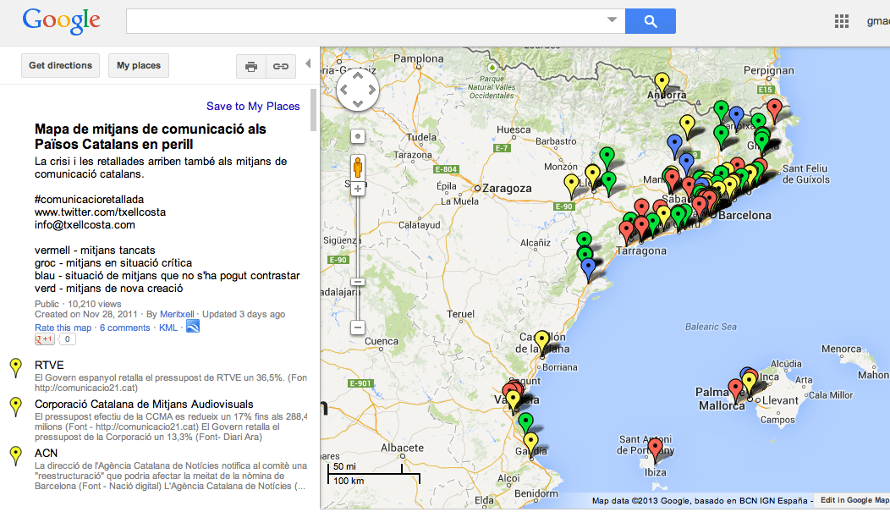890x512 pixels.
Task: Click the g+1 button
Action: [44, 339]
